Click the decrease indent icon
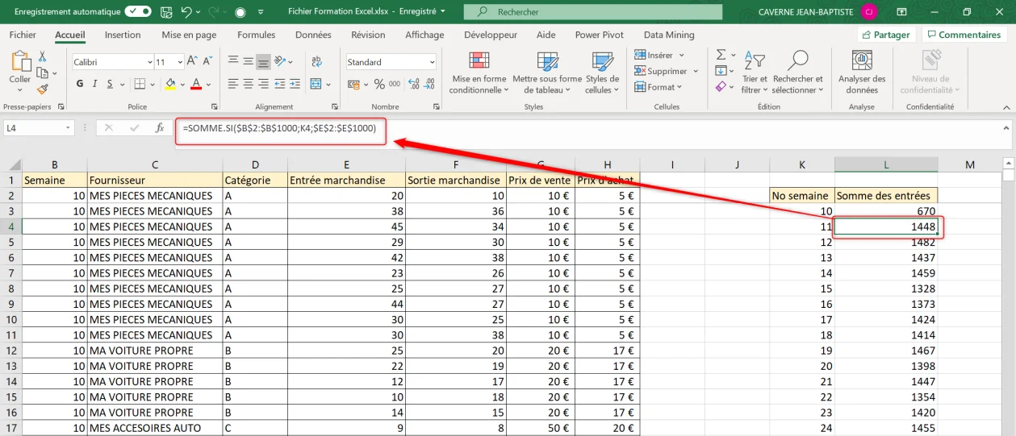Image resolution: width=1016 pixels, height=436 pixels. (x=280, y=84)
